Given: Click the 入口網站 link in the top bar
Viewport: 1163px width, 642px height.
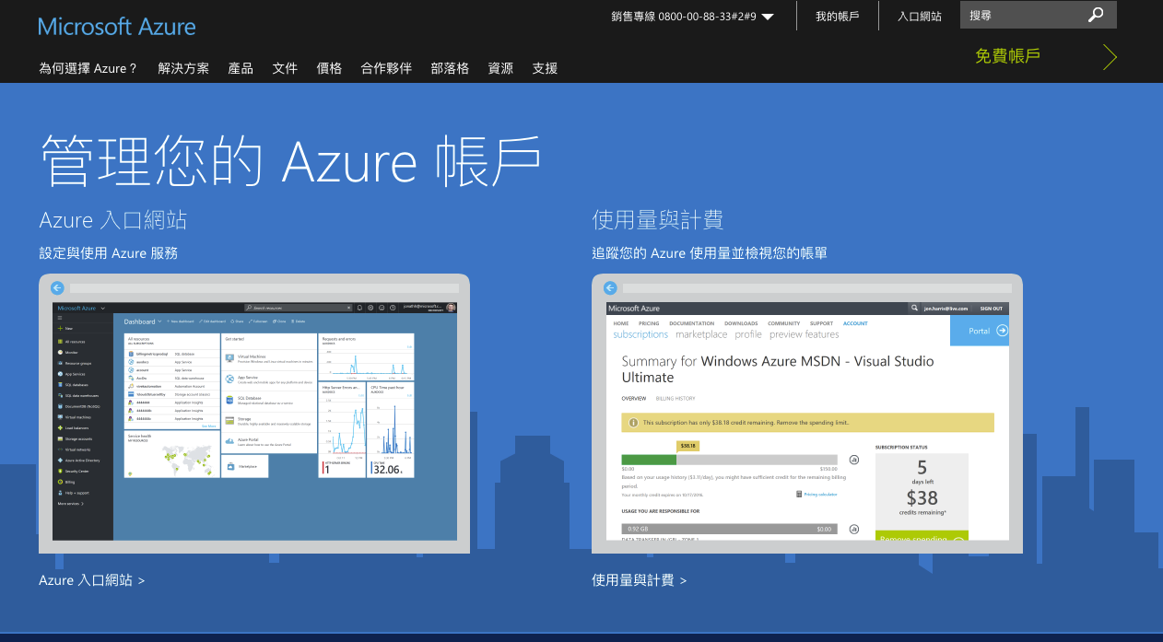Looking at the screenshot, I should click(920, 16).
